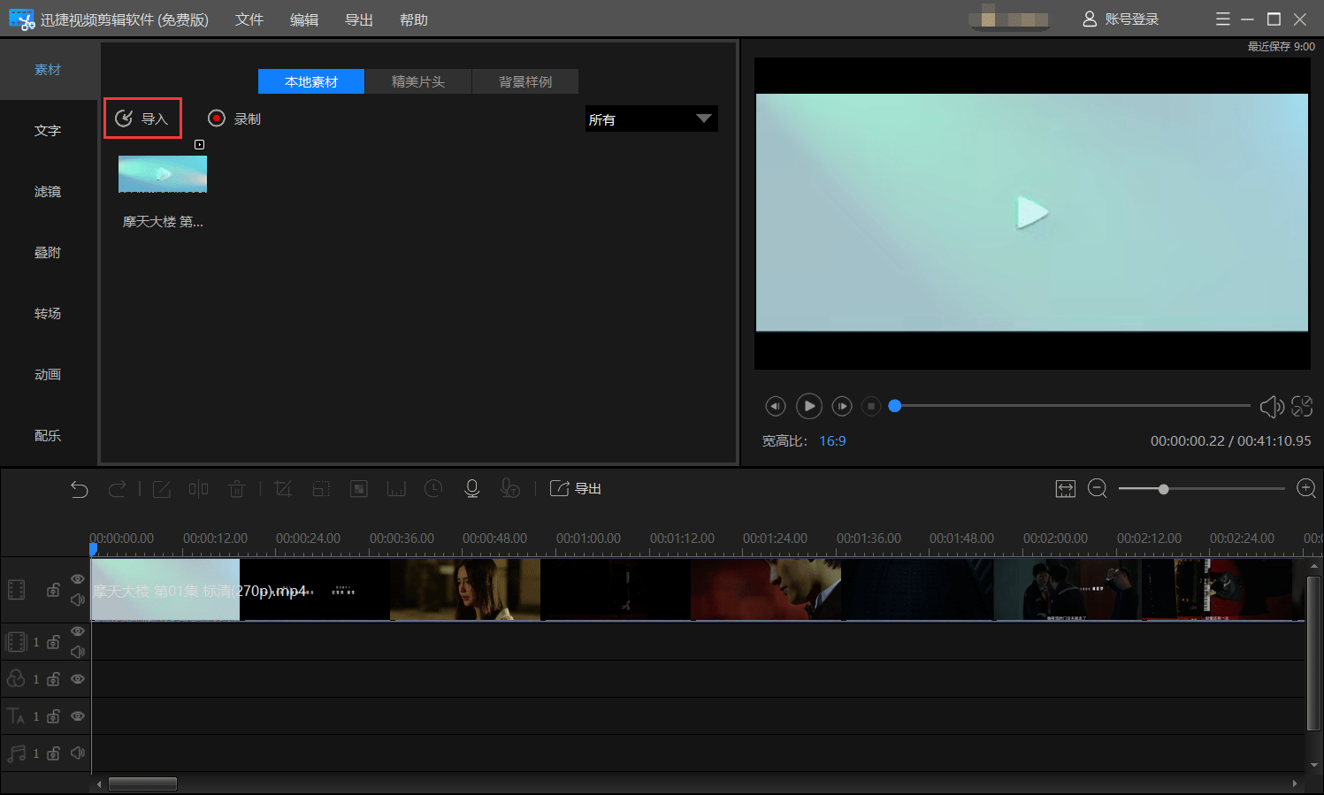This screenshot has width=1324, height=795.
Task: Select the crop tool icon
Action: [283, 489]
